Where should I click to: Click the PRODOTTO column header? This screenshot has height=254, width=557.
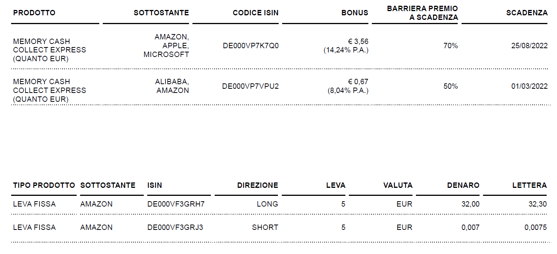point(34,13)
